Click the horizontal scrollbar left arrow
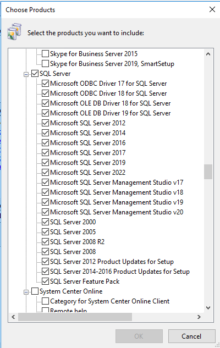Image resolution: width=220 pixels, height=348 pixels. (x=13, y=317)
